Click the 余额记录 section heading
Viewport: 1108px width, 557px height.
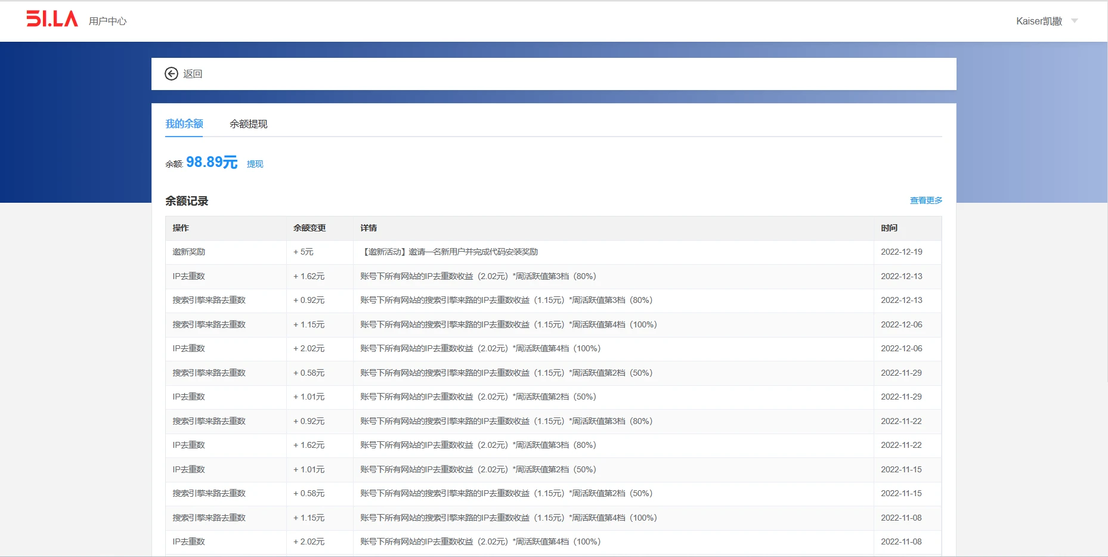[187, 201]
